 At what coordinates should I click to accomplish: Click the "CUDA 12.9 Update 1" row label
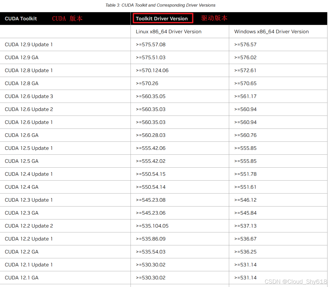(x=29, y=44)
